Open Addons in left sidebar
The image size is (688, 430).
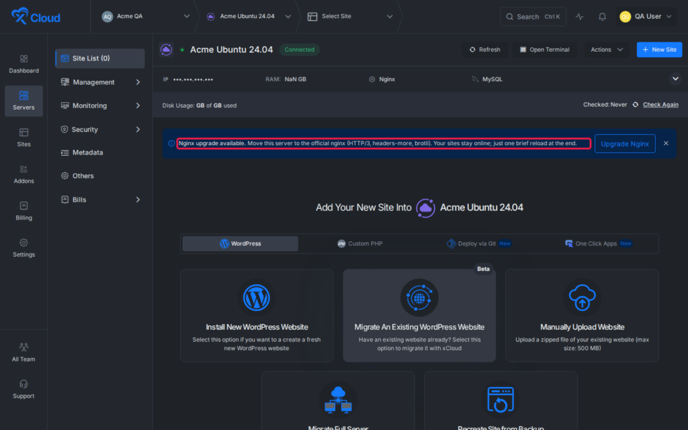click(x=24, y=175)
